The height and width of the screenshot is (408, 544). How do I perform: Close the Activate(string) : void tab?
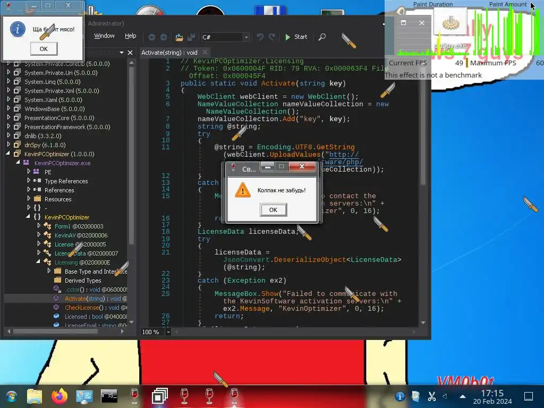(205, 53)
